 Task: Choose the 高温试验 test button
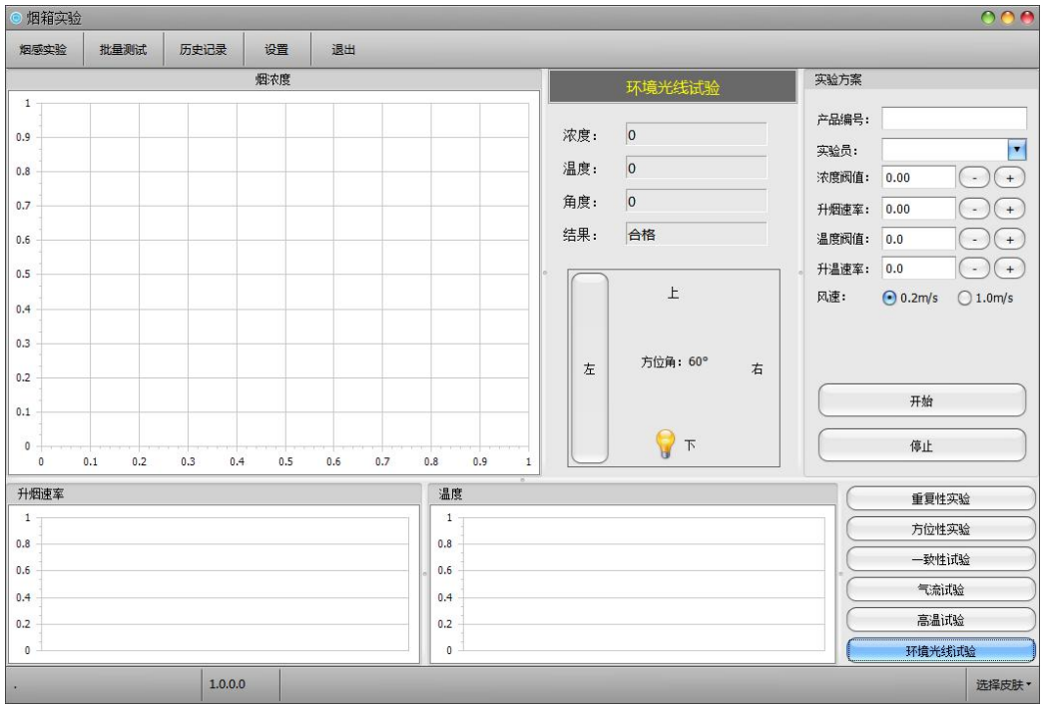click(x=941, y=620)
